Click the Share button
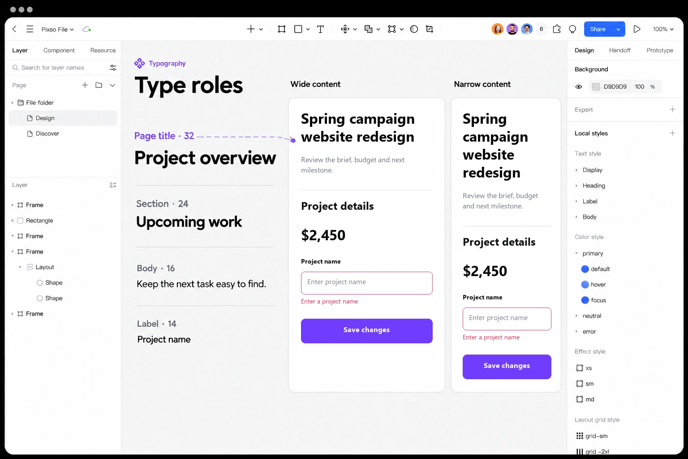This screenshot has width=688, height=459. 598,29
